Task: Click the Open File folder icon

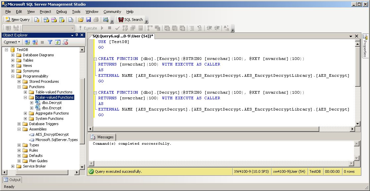Action: coord(81,20)
